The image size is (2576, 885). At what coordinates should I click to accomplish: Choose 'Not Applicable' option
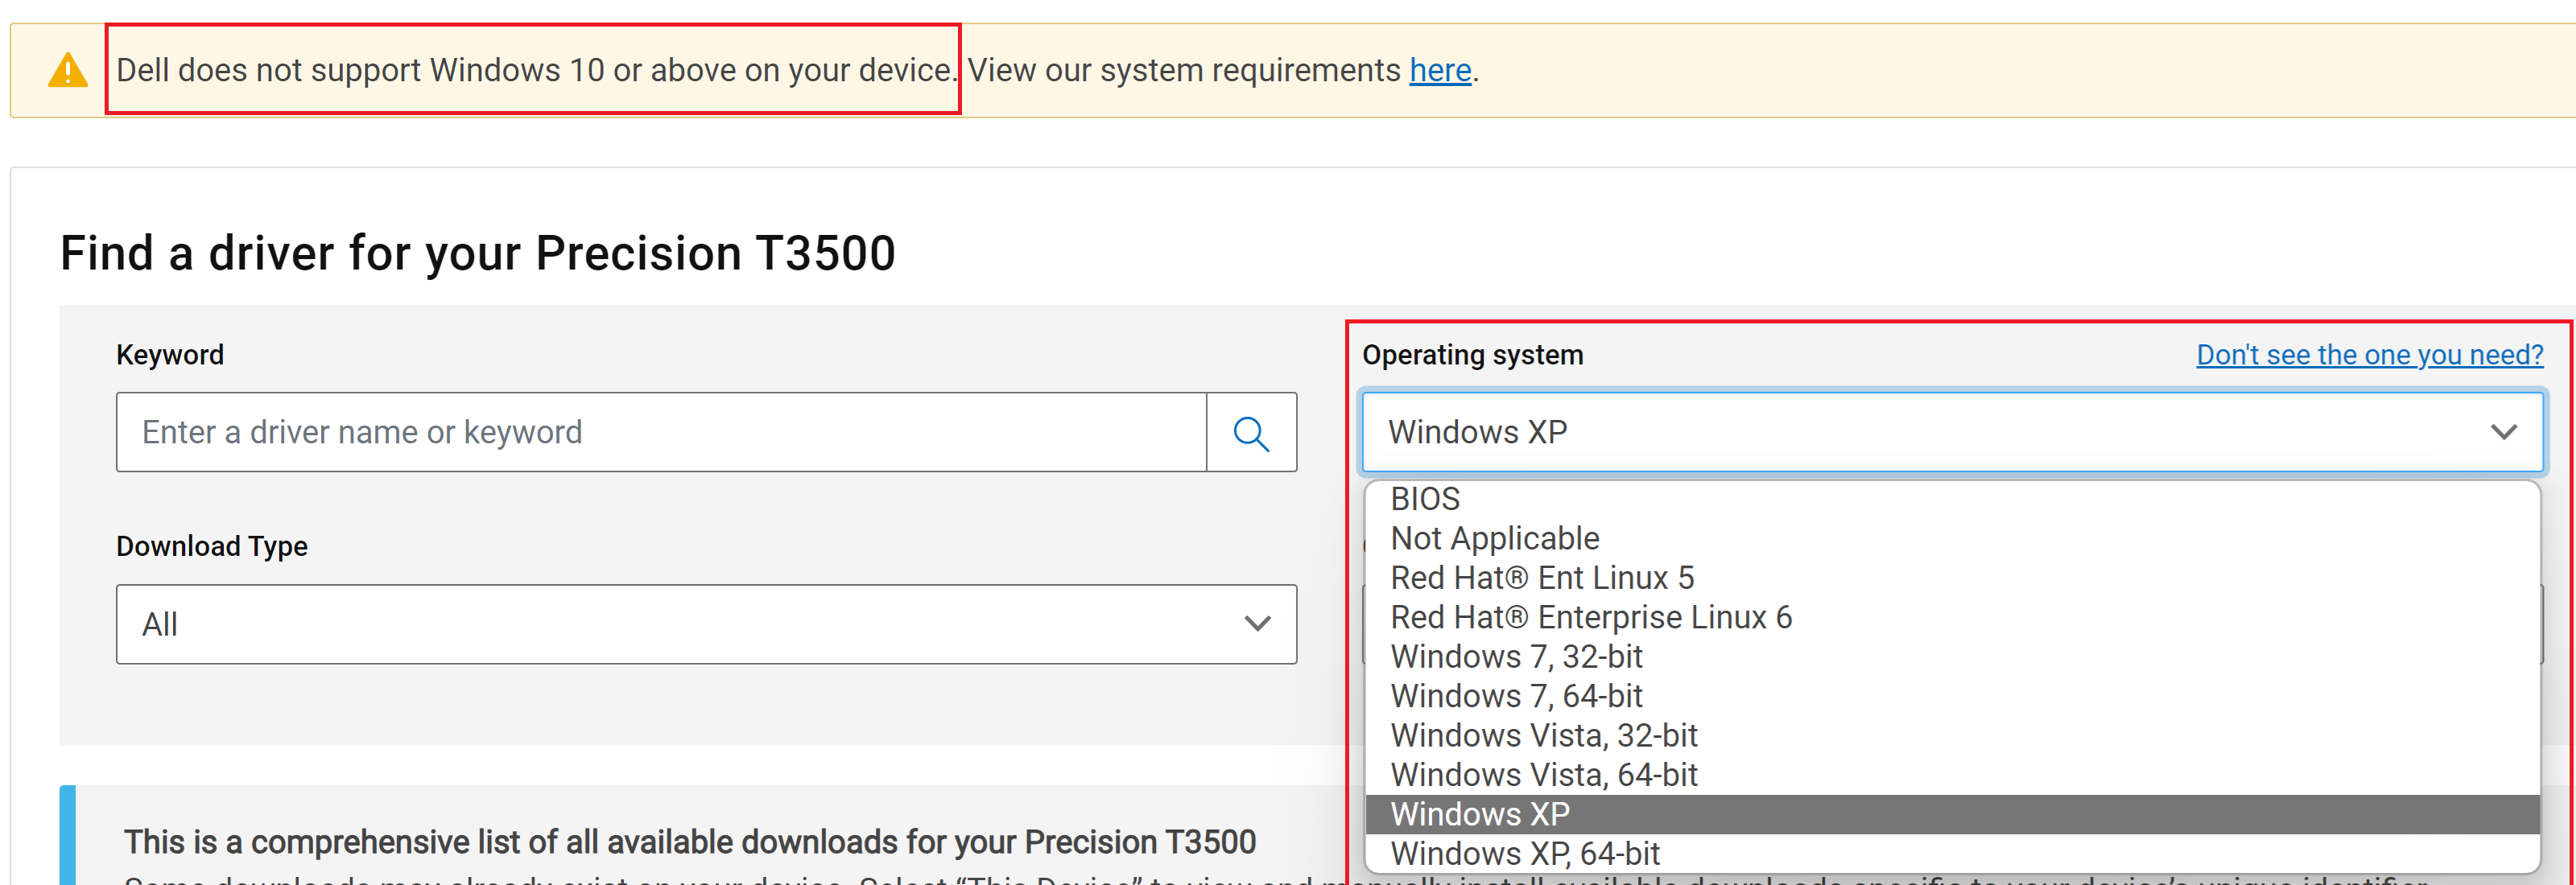pyautogui.click(x=1952, y=538)
